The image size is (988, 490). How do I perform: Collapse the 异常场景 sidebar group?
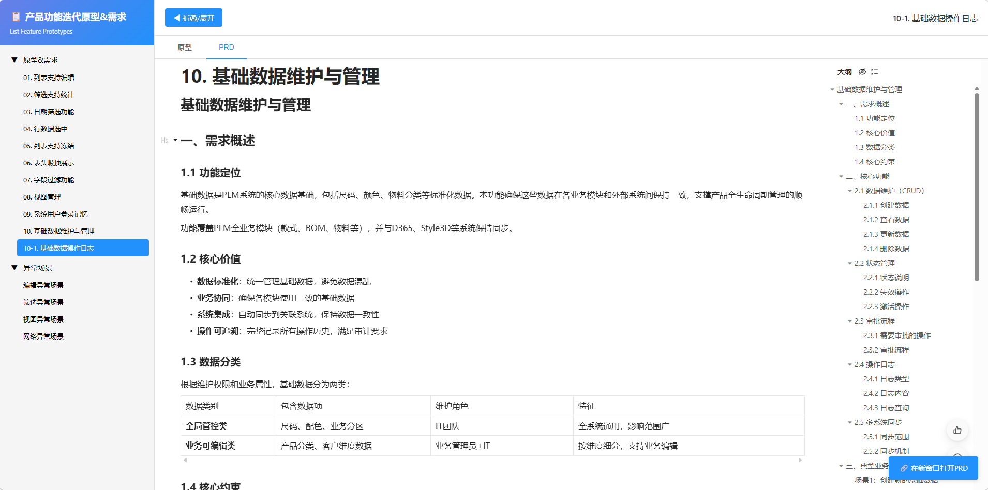click(x=14, y=268)
